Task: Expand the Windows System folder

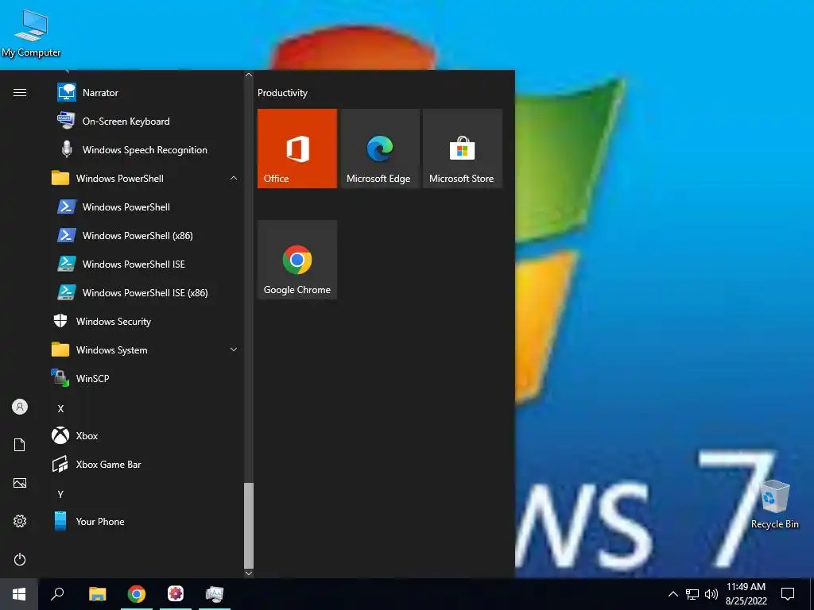Action: pyautogui.click(x=145, y=349)
